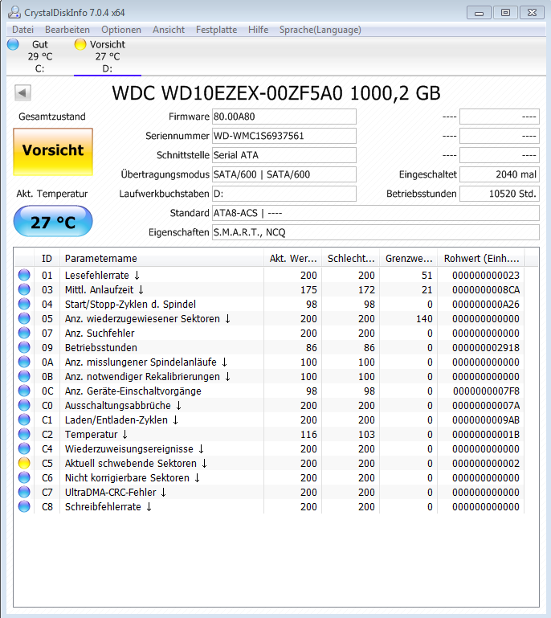This screenshot has height=618, width=551.
Task: Click the previous disk arrow button
Action: pos(22,93)
